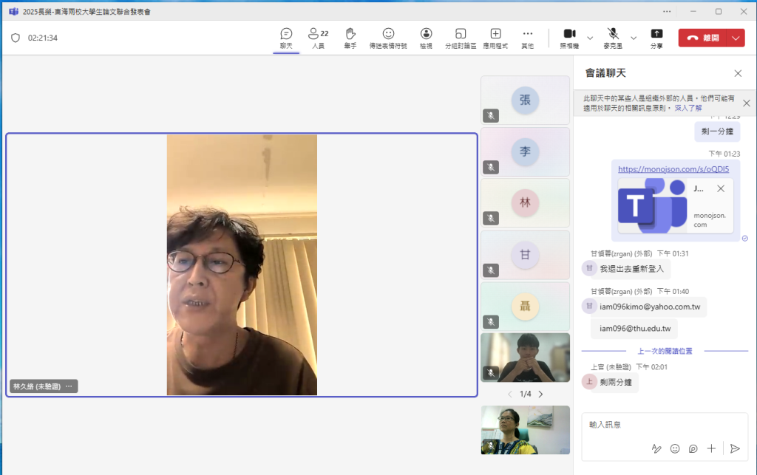Click the plus attach icon in compose box

711,448
